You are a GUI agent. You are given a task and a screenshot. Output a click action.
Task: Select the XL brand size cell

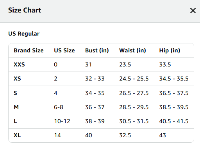[17, 135]
